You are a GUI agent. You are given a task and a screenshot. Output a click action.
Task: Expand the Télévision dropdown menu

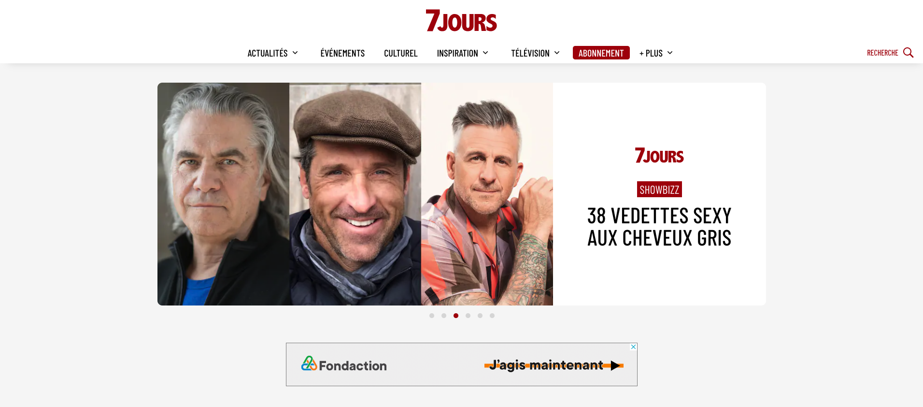pos(535,53)
